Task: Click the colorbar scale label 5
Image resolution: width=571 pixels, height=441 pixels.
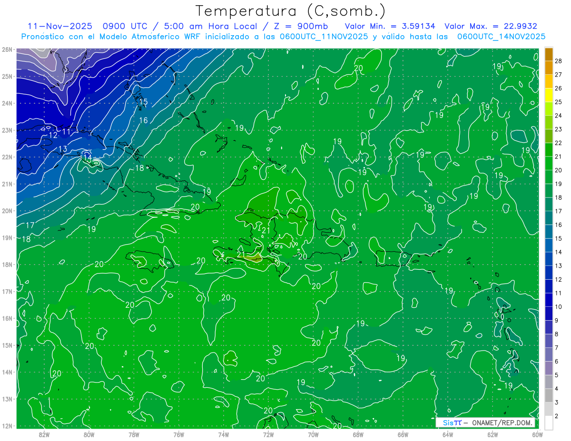Action: point(557,375)
